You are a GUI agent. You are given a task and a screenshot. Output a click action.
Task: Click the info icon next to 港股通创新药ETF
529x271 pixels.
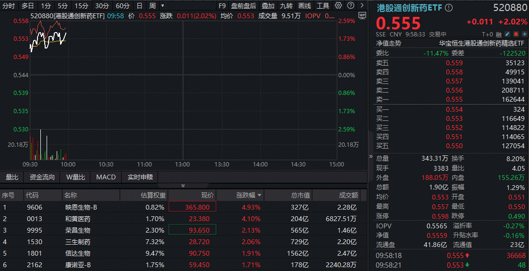[449, 8]
